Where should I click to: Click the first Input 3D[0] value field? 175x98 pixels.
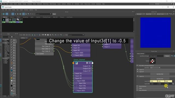pos(154,81)
